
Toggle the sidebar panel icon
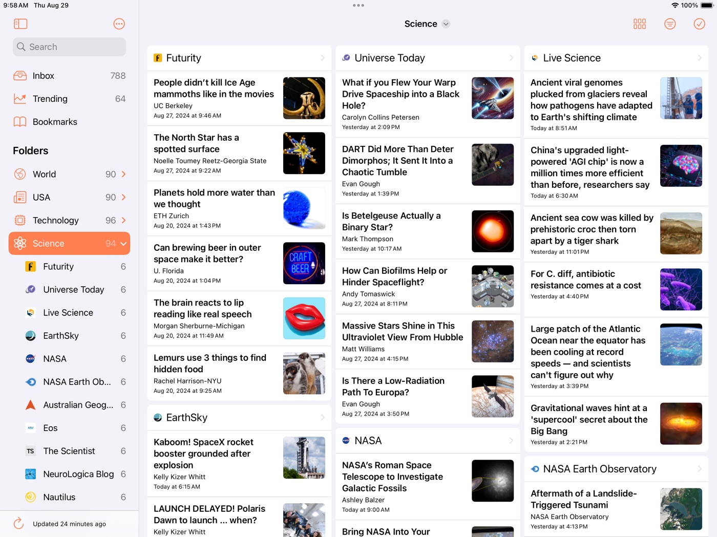[x=20, y=24]
